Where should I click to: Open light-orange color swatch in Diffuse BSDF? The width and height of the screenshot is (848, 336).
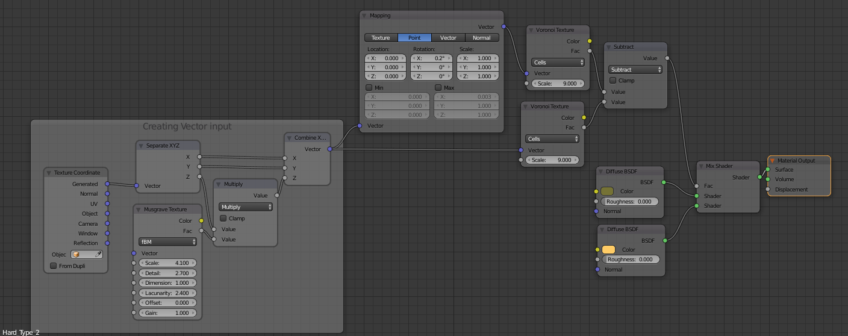608,249
